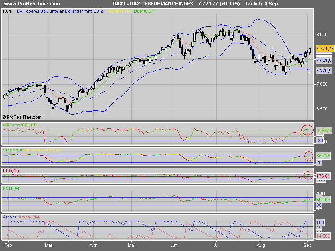Click the 30 RSI level label
Image resolution: width=335 pixels, height=251 pixels.
(319, 205)
